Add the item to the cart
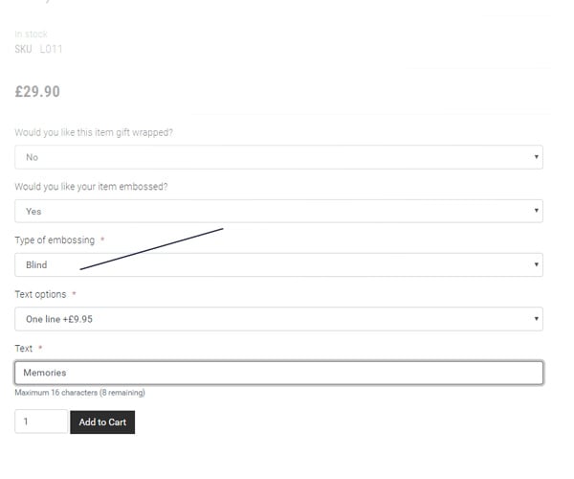This screenshot has height=479, width=574. (x=102, y=422)
